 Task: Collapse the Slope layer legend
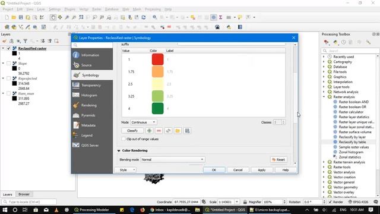click(x=3, y=64)
